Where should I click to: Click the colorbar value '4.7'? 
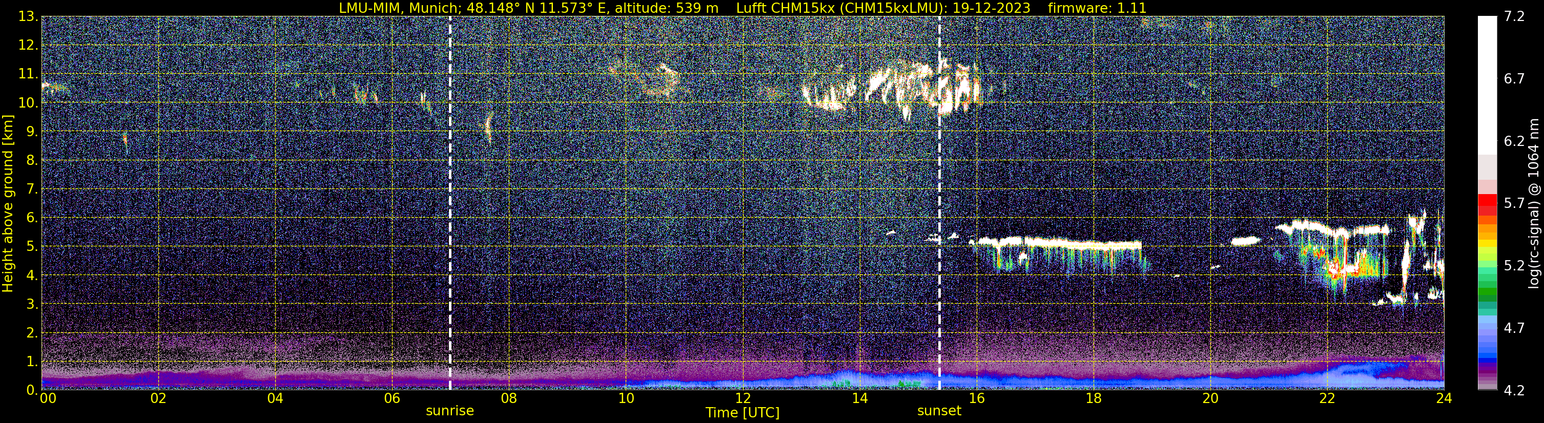(1514, 328)
